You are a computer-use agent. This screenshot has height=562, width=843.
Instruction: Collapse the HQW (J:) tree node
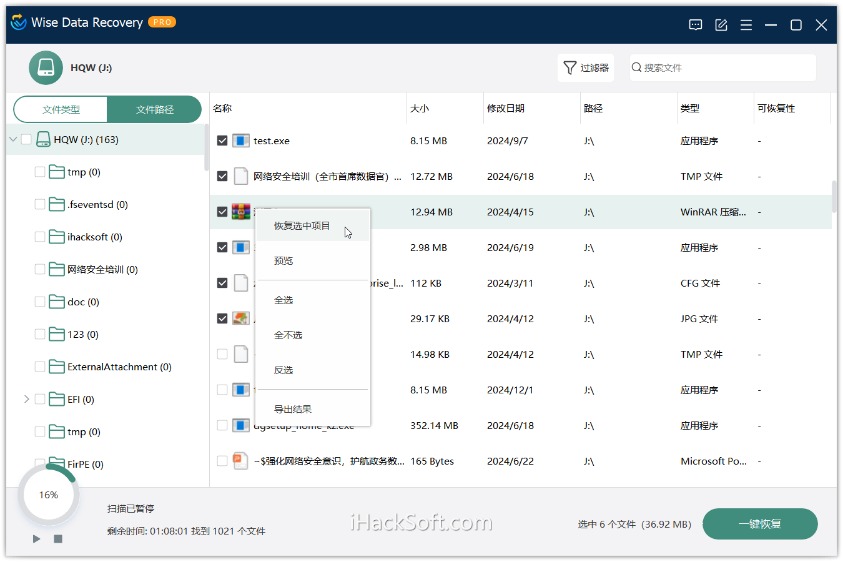pyautogui.click(x=13, y=139)
